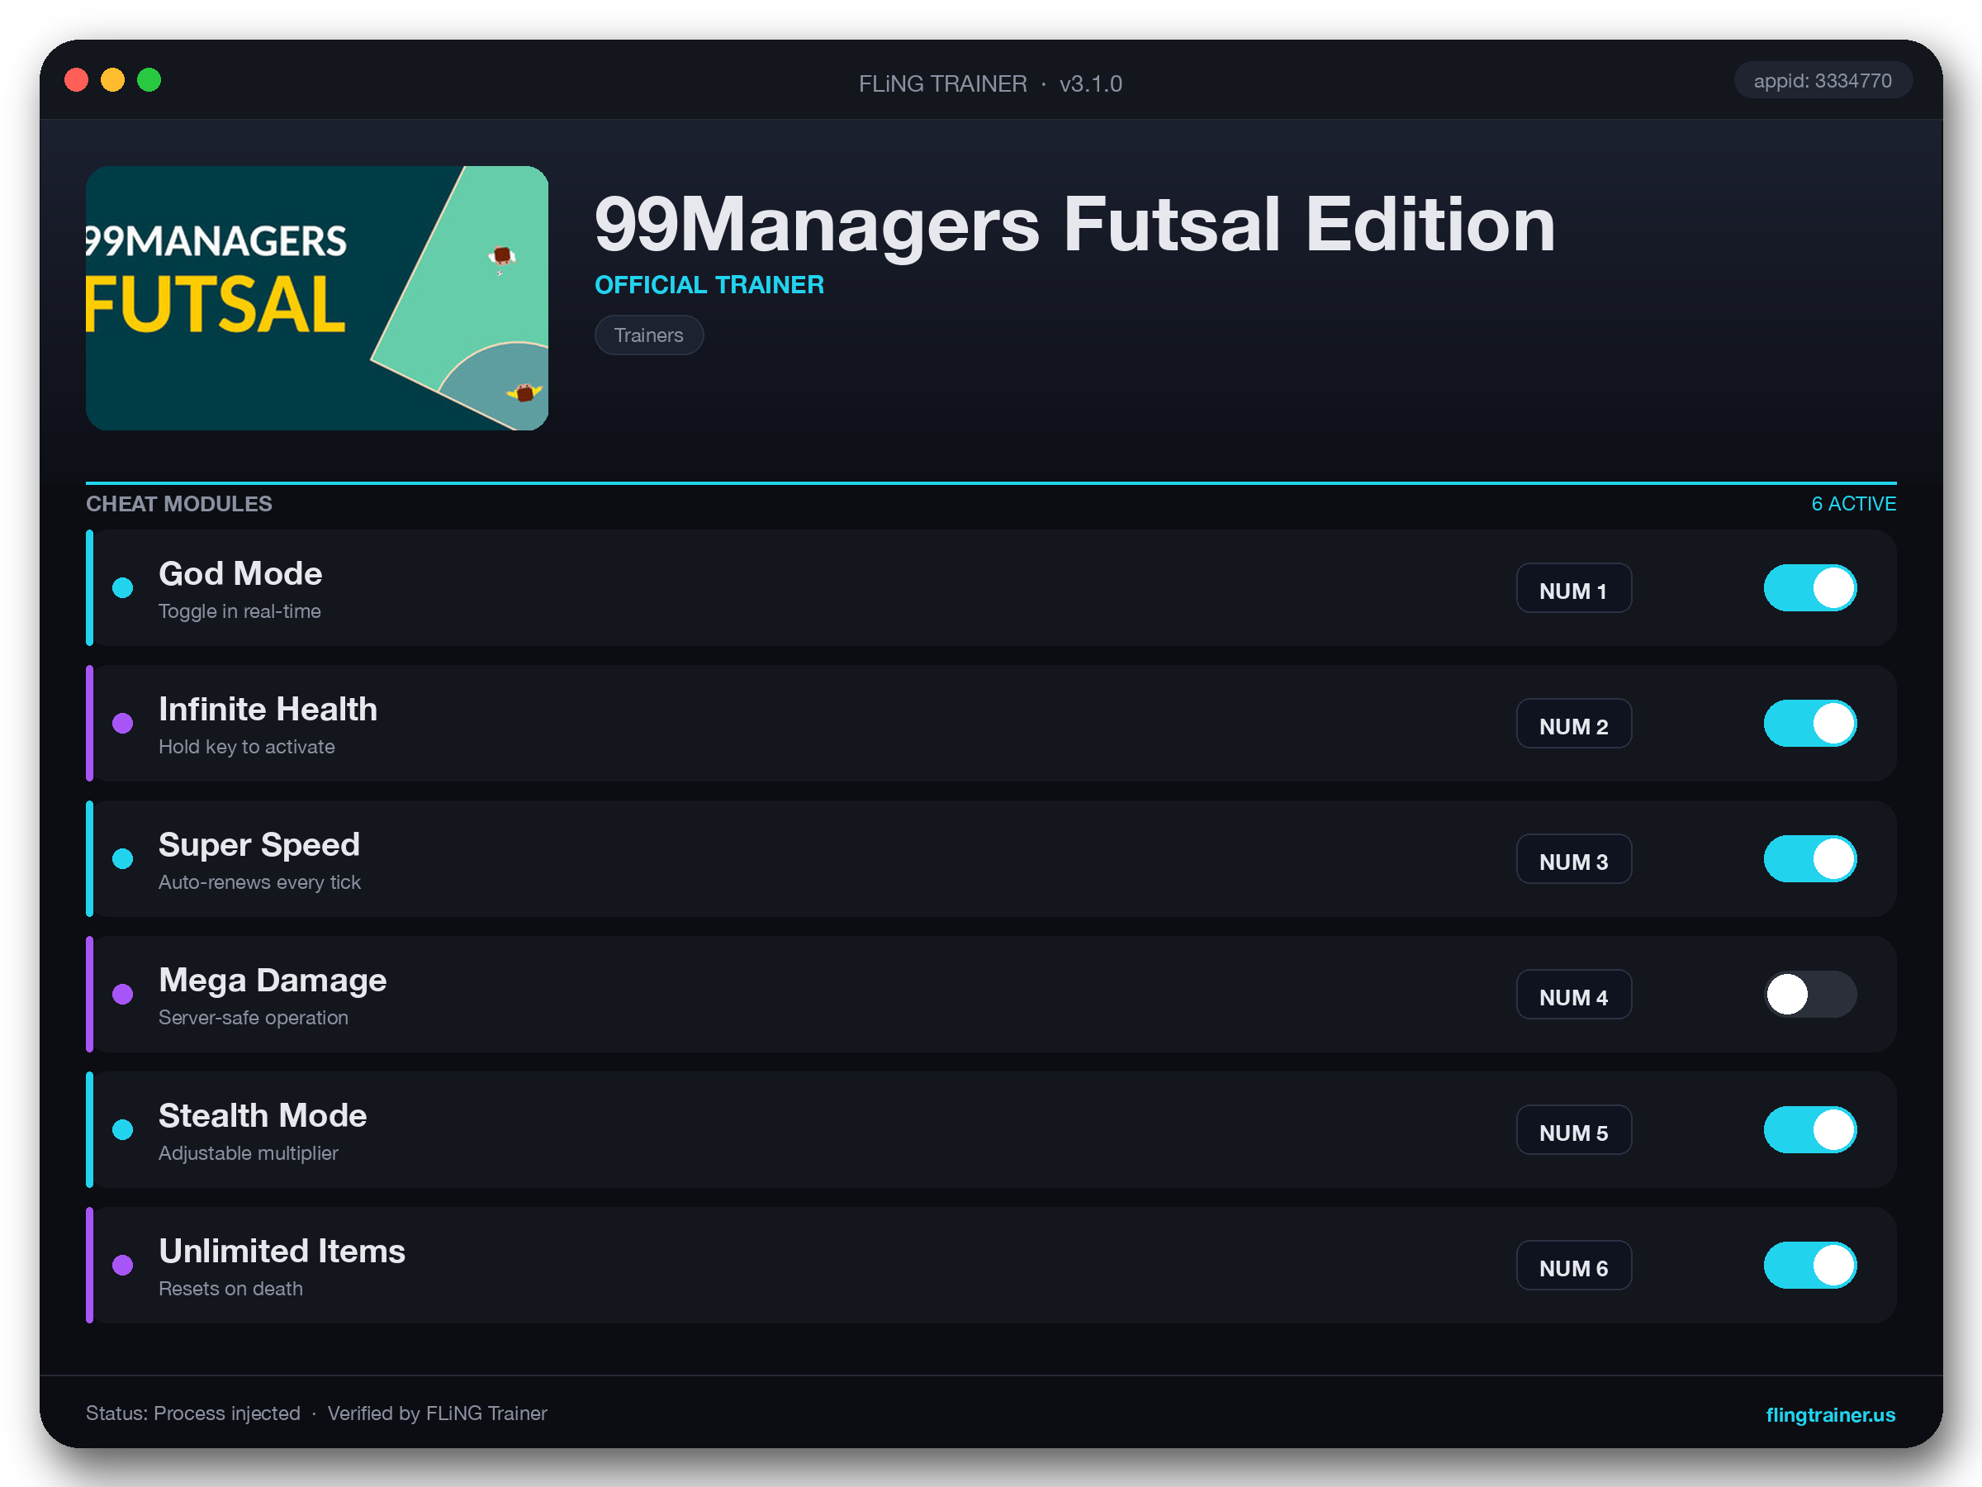The height and width of the screenshot is (1487, 1982).
Task: Click Super Speed status dot
Action: (x=123, y=858)
